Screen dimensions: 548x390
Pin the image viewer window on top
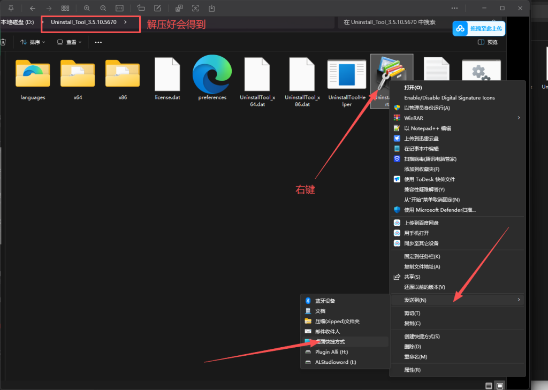click(x=11, y=8)
